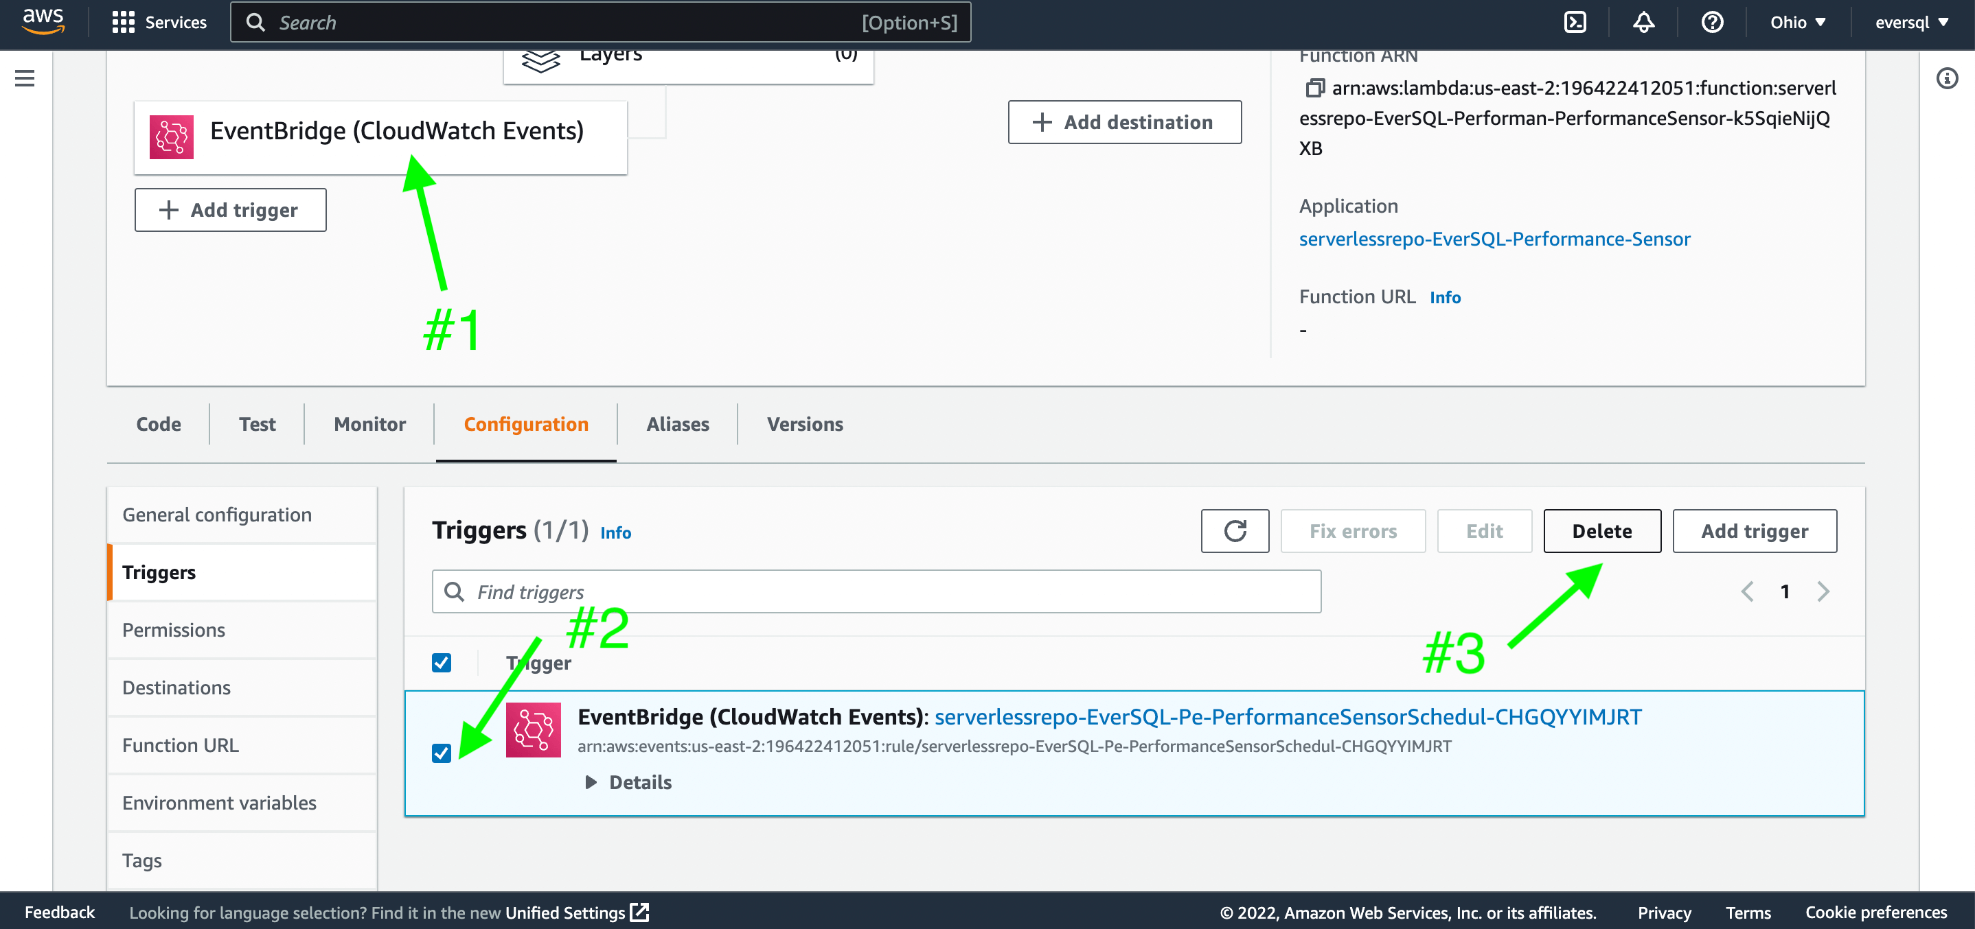
Task: Toggle the select-all triggers checkbox
Action: click(x=441, y=663)
